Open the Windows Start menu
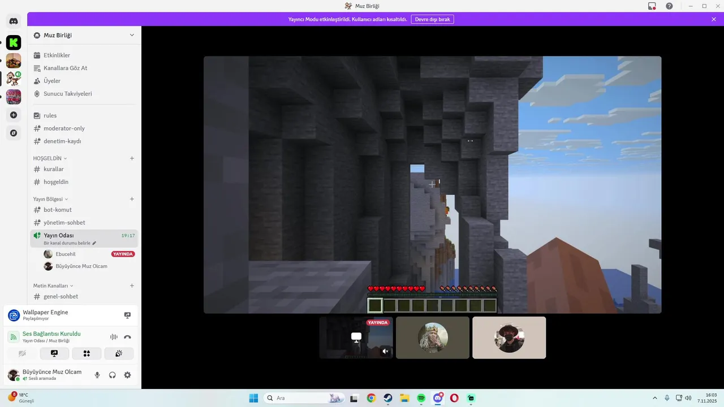This screenshot has height=407, width=724. 253,398
